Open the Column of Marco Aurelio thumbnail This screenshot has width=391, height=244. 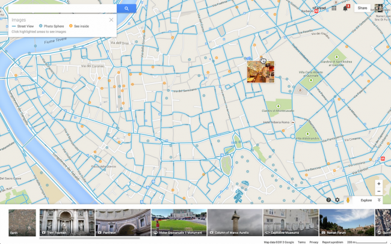pyautogui.click(x=235, y=222)
